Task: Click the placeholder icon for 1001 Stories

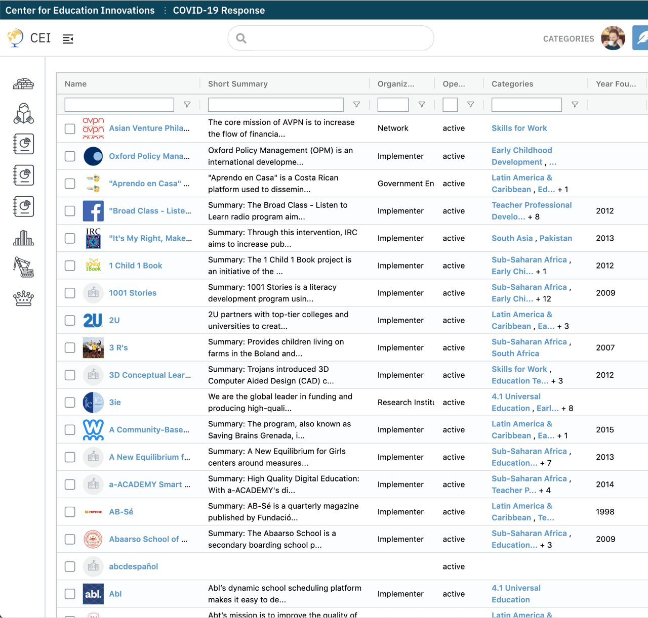Action: point(93,293)
